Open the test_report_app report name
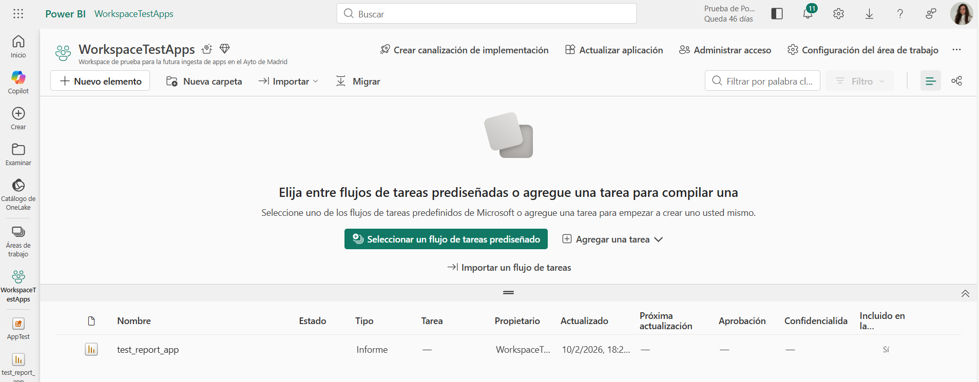The height and width of the screenshot is (382, 979). point(148,350)
